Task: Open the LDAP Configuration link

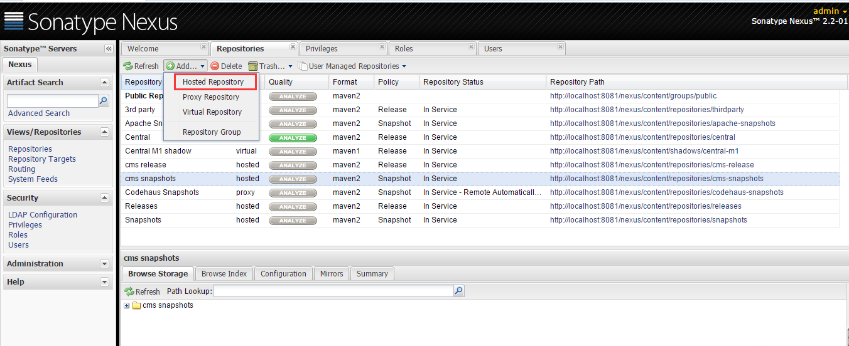Action: [x=43, y=215]
